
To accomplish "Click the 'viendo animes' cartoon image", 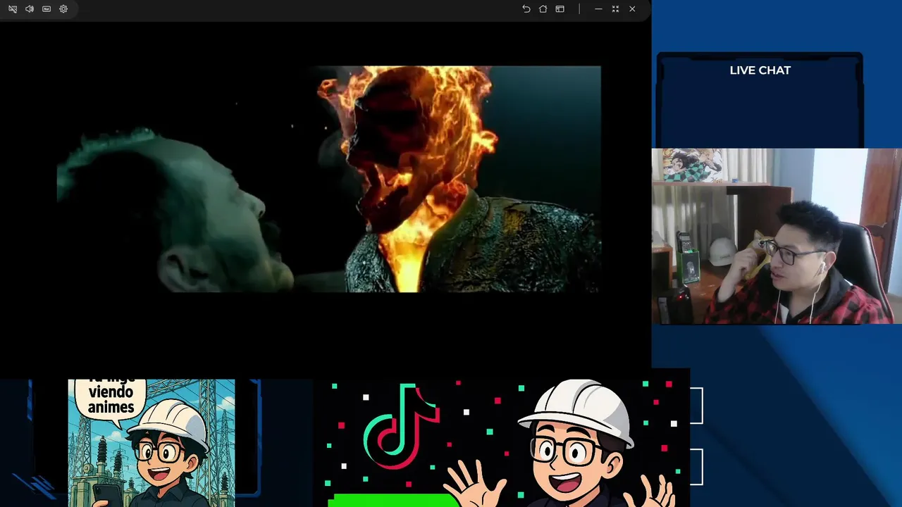I will [152, 443].
